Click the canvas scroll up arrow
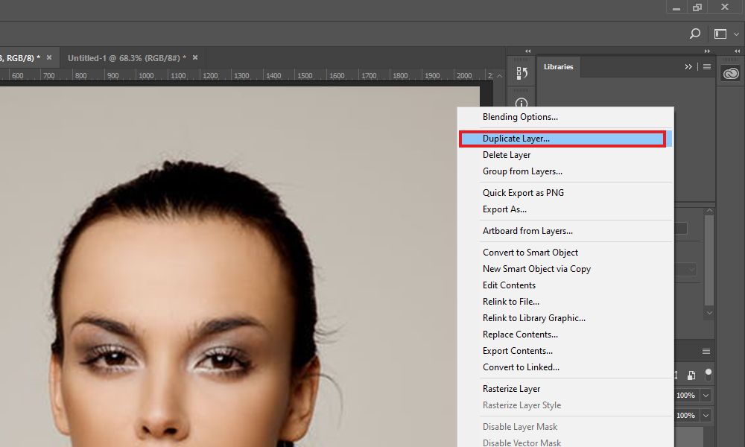Screen dimensions: 745x447 pos(499,76)
